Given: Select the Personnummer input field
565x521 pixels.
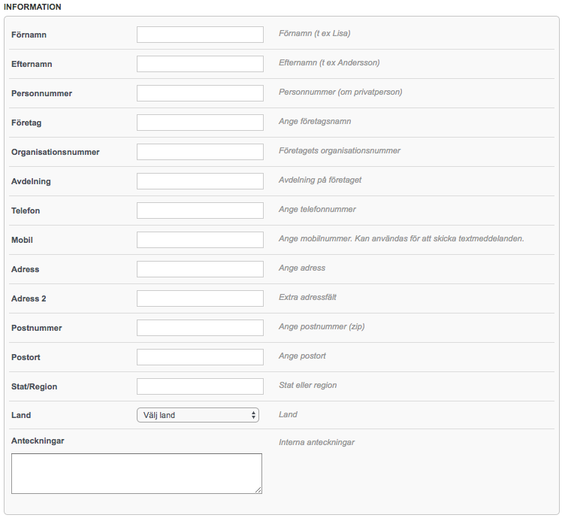Looking at the screenshot, I should pyautogui.click(x=200, y=93).
